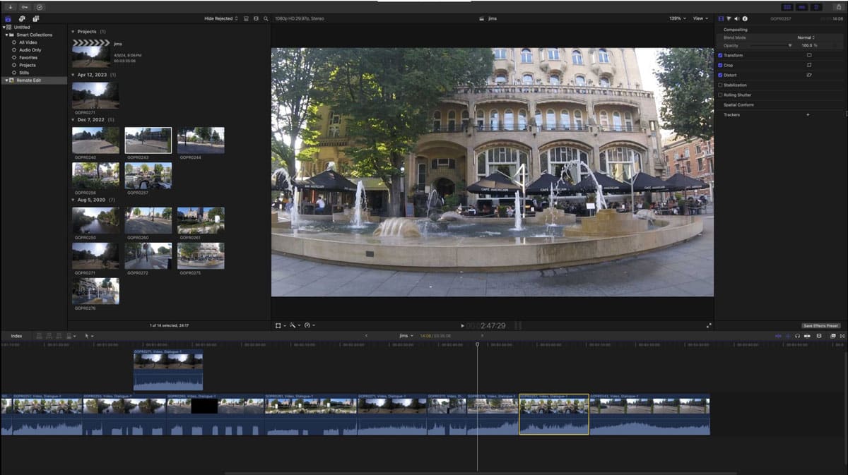Select Favorites smart collection
This screenshot has height=475, width=848.
[x=28, y=58]
